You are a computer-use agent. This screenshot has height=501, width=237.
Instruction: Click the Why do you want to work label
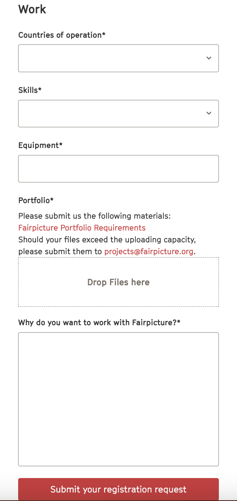pyautogui.click(x=99, y=323)
